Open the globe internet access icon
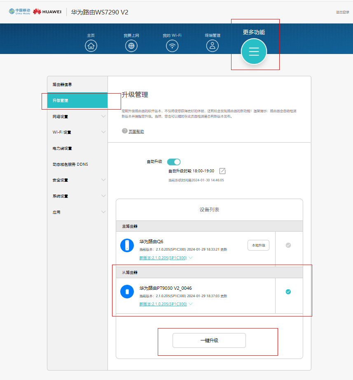Screen dimensions: 353x380 click(131, 46)
